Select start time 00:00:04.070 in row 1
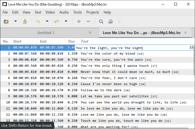This screenshot has height=129, width=195. pos(25,48)
